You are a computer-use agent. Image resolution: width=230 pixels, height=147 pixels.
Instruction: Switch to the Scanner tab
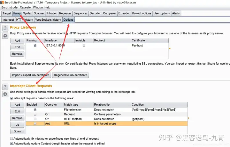39,13
